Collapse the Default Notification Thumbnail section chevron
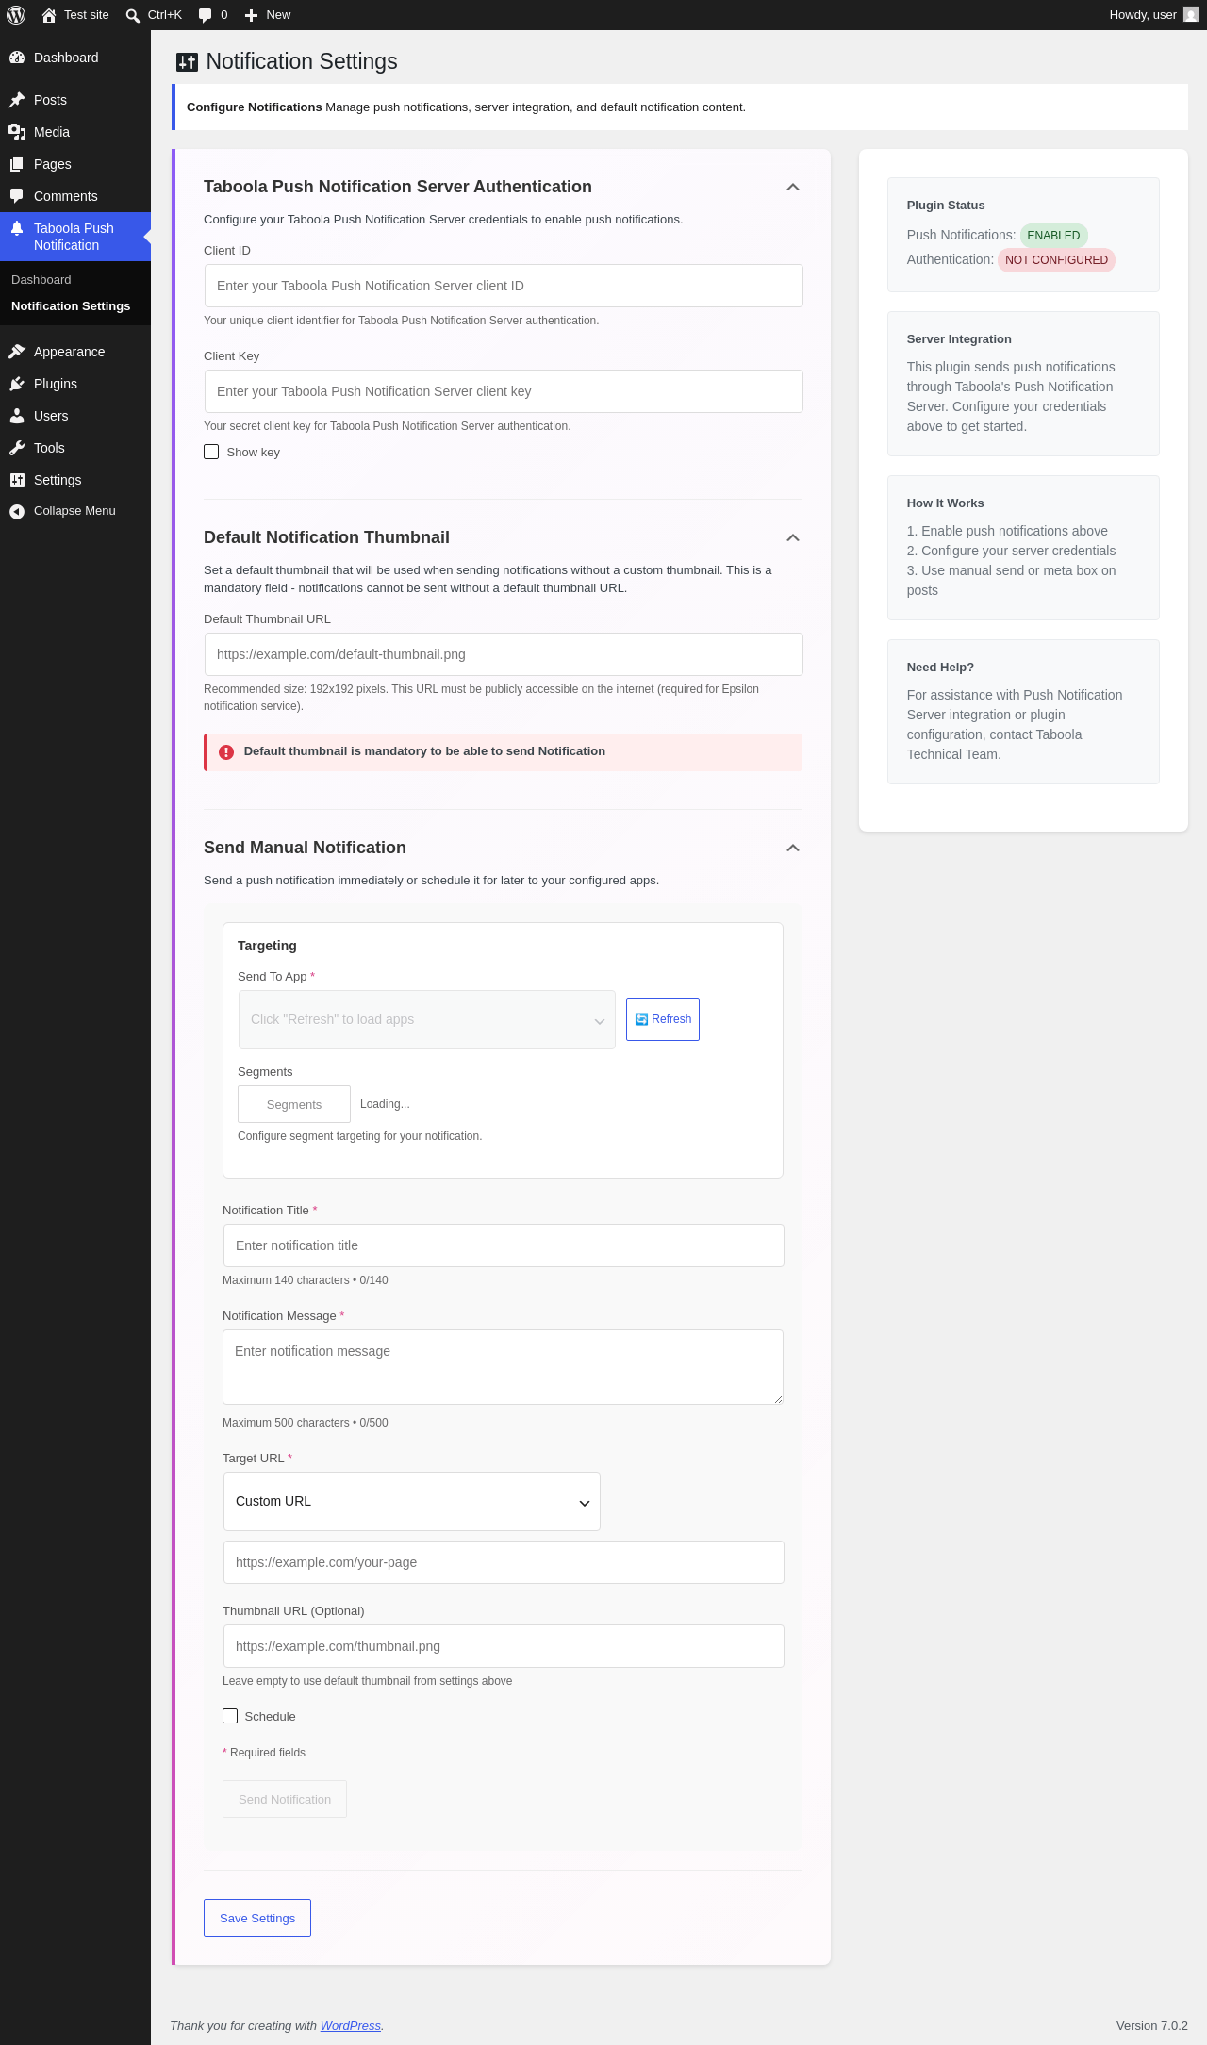 tap(793, 537)
